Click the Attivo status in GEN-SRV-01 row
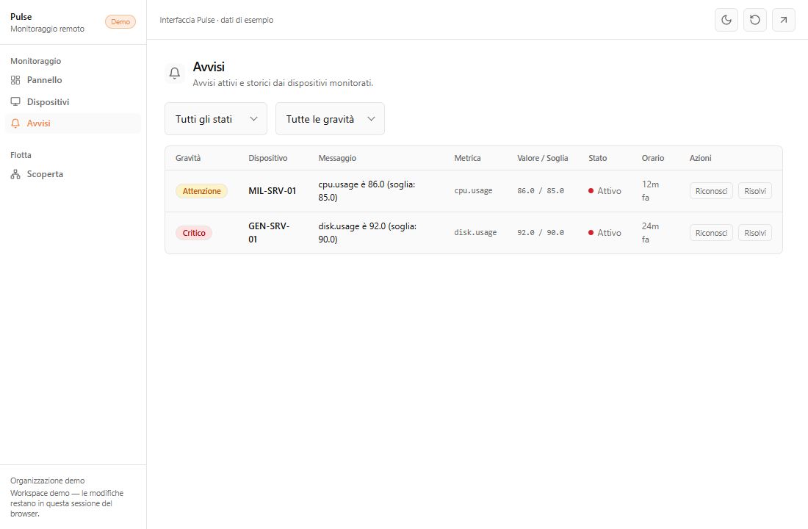 tap(605, 233)
